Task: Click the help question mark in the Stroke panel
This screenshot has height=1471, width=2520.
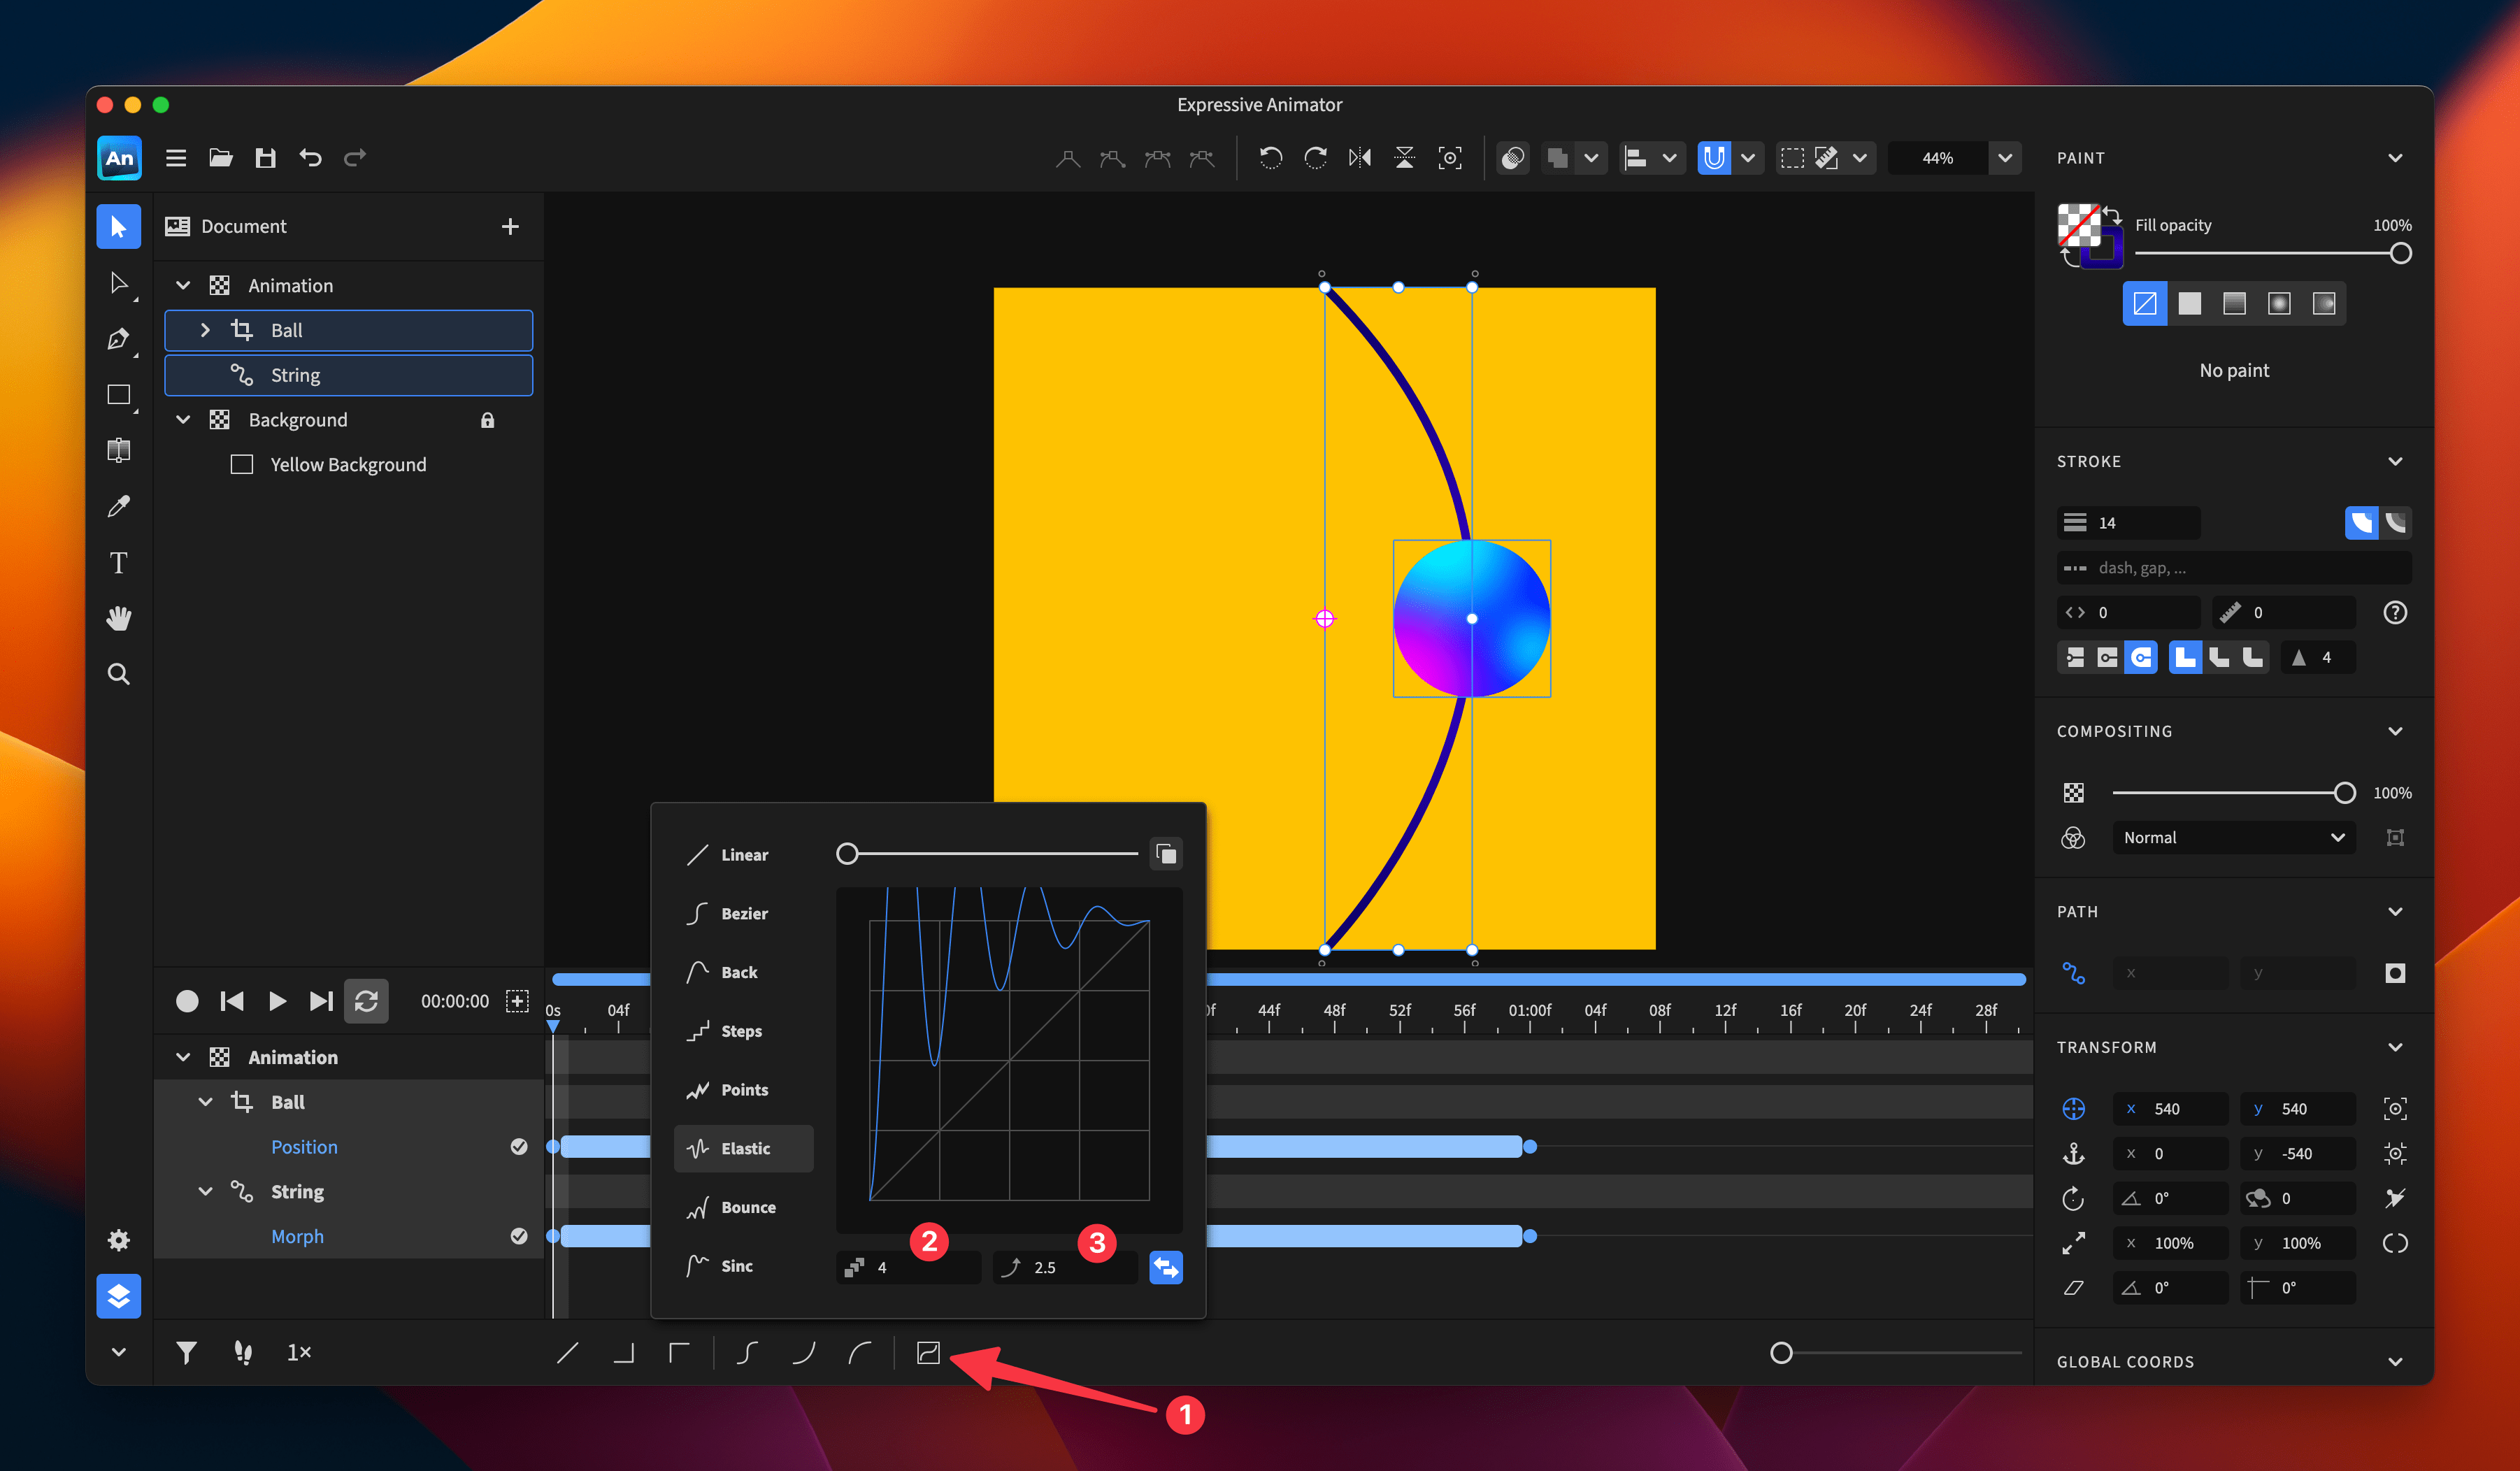Action: (x=2394, y=612)
